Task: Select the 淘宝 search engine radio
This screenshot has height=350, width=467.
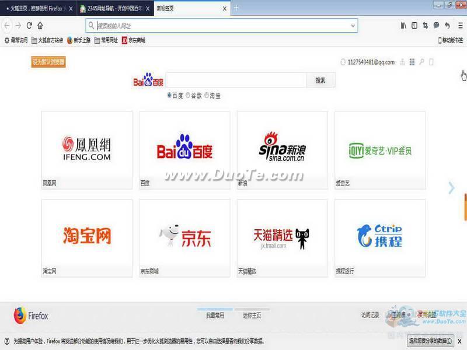Action: pyautogui.click(x=207, y=95)
